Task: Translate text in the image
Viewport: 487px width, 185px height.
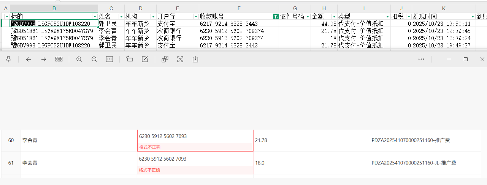Action: pos(165,59)
